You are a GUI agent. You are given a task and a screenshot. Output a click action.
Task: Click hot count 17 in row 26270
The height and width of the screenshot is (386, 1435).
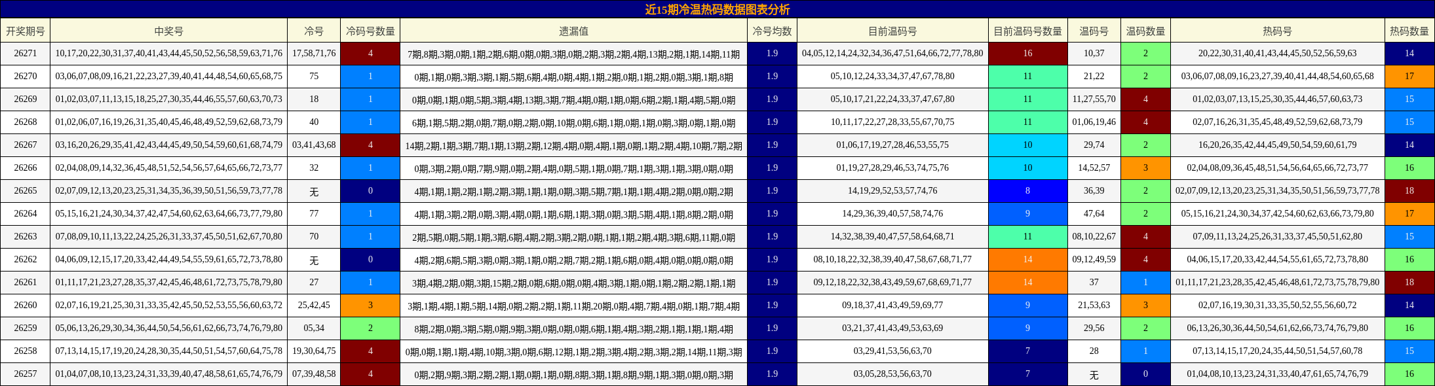pyautogui.click(x=1409, y=77)
